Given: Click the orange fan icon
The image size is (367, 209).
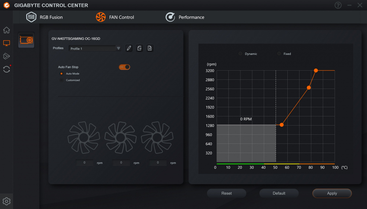Looking at the screenshot, I should [101, 17].
